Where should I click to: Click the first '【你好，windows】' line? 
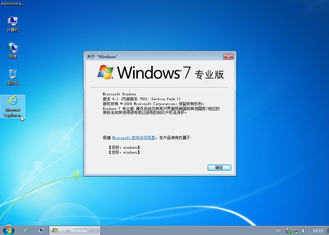[x=124, y=147]
